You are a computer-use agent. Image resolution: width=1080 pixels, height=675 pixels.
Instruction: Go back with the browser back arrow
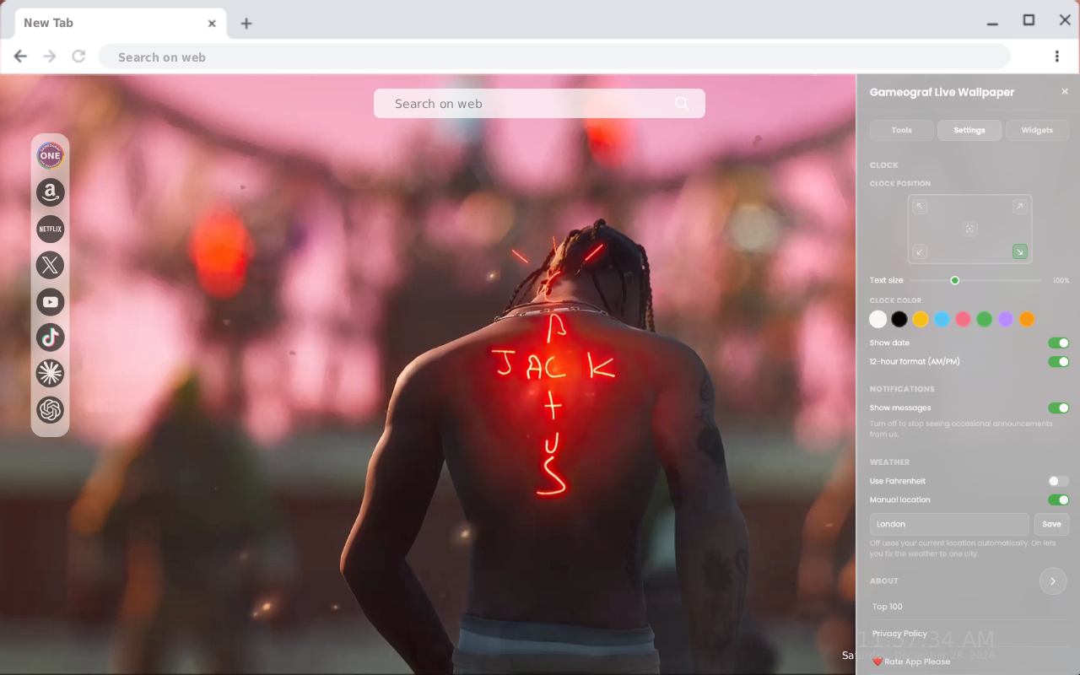click(x=20, y=57)
